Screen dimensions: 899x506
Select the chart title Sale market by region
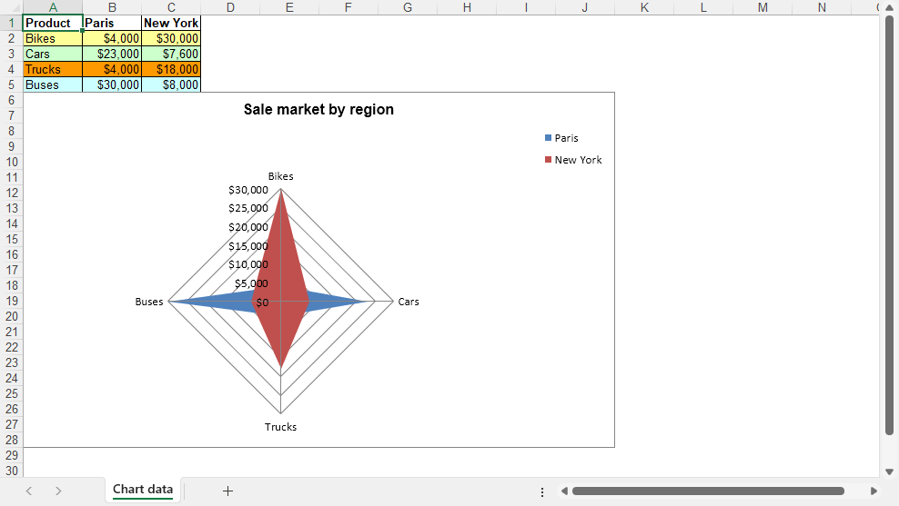tap(318, 109)
